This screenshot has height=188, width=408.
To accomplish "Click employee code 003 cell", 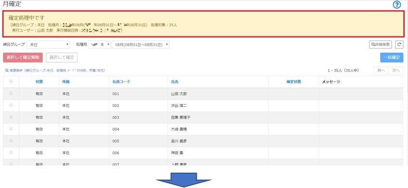I will pos(116,117).
